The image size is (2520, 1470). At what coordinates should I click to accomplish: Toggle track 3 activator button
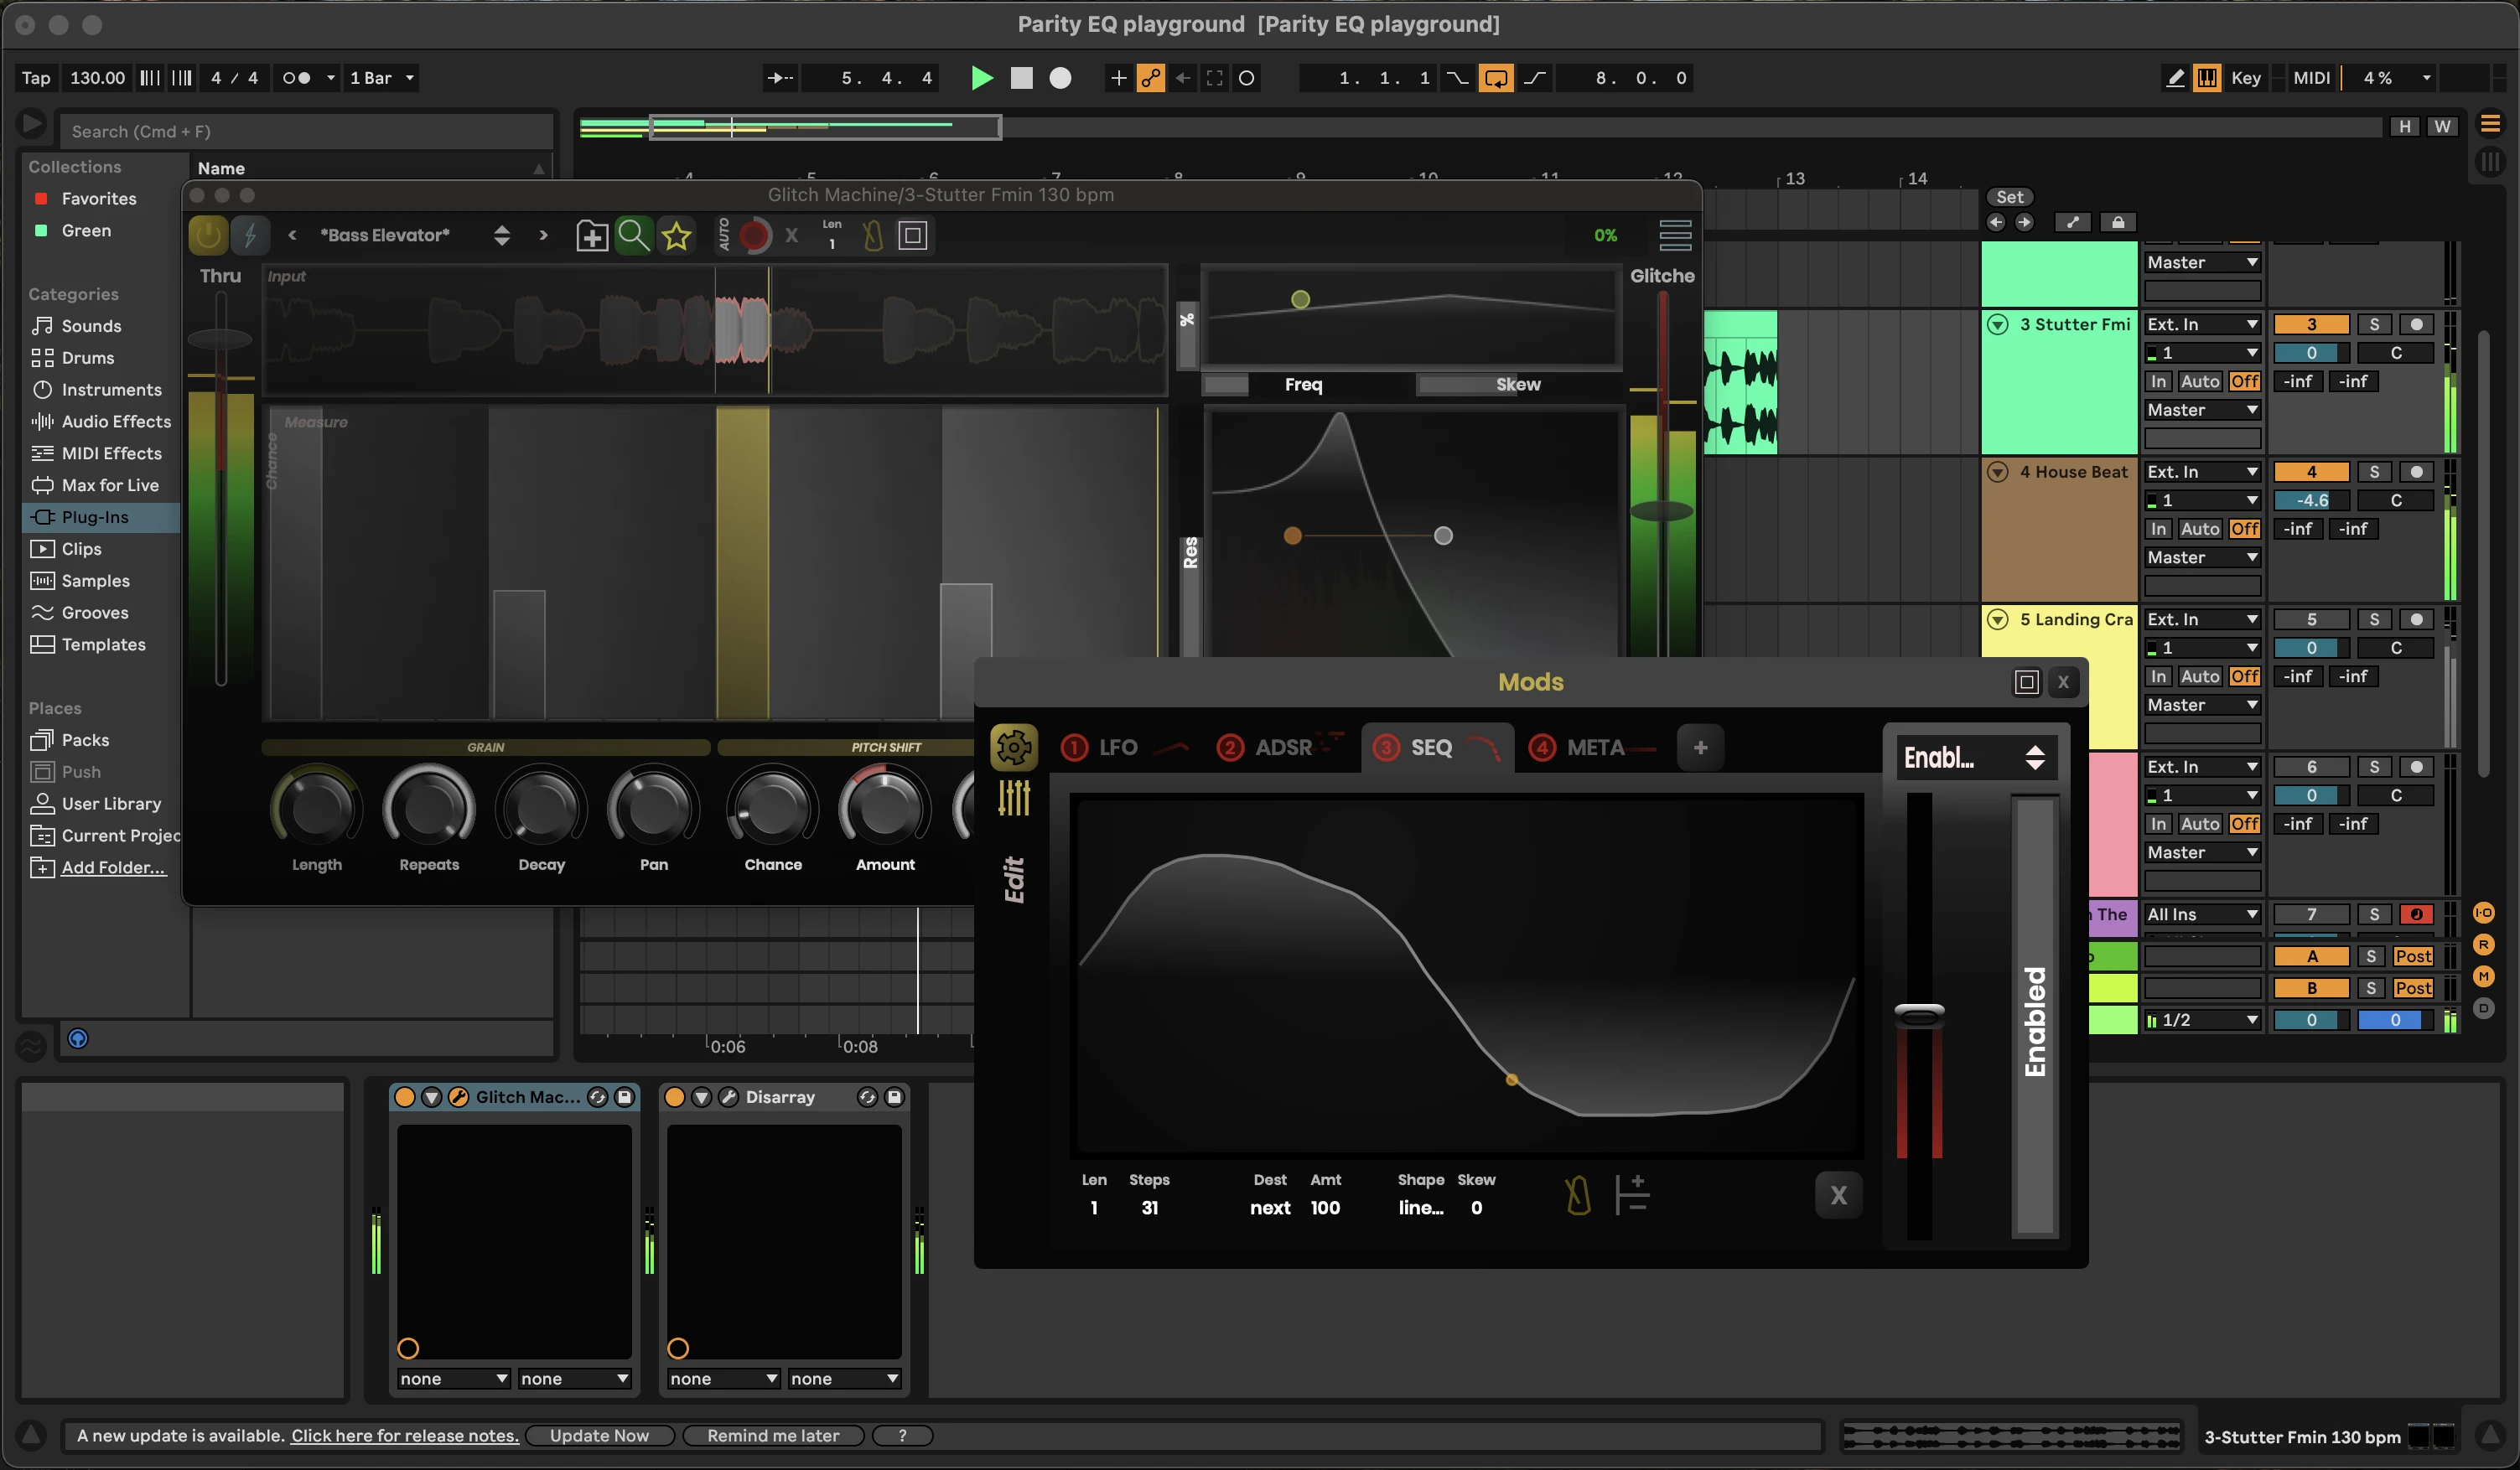[x=2311, y=324]
